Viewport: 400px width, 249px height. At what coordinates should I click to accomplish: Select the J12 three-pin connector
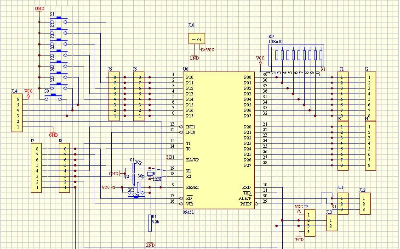pyautogui.click(x=365, y=204)
